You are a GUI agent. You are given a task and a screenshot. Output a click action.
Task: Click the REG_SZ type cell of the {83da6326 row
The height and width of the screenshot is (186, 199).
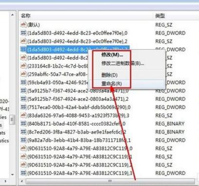[163, 116]
